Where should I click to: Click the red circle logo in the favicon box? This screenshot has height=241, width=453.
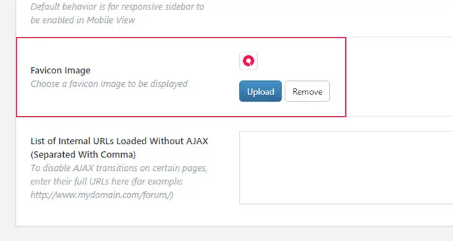[248, 61]
